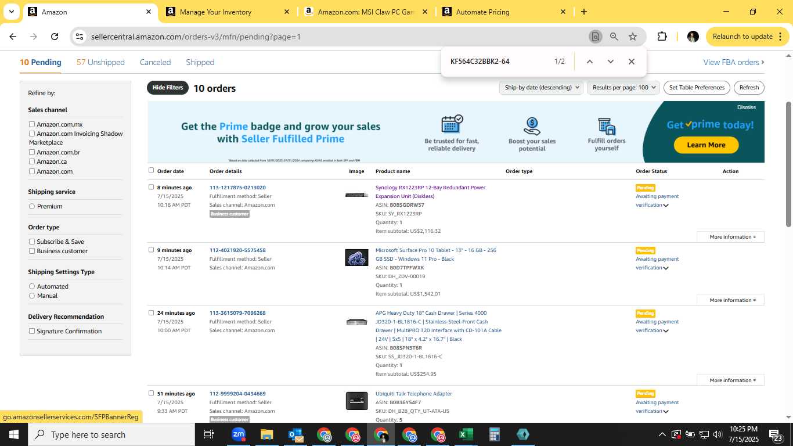Open Microsoft Surface Pro product thumbnail

356,257
